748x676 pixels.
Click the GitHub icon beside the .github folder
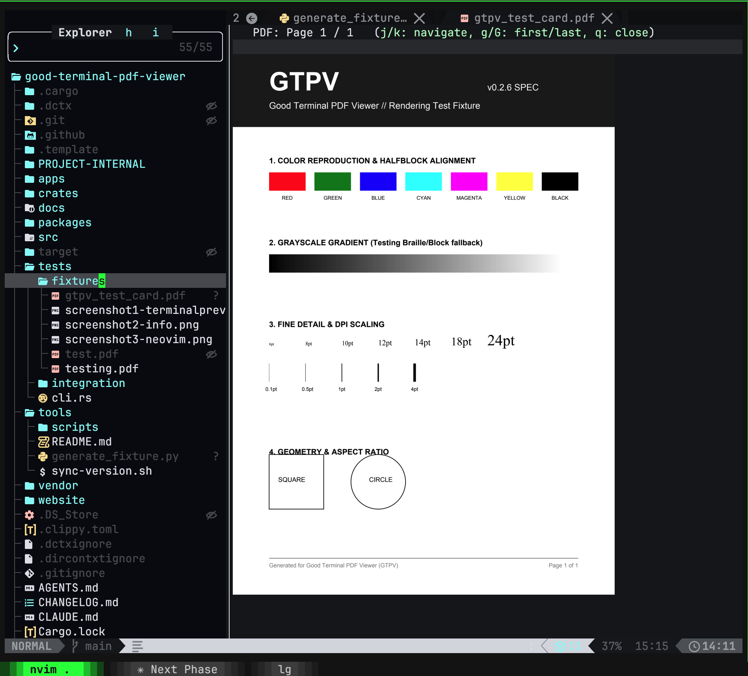[x=30, y=135]
